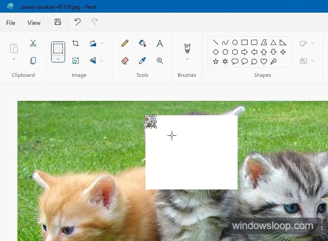
Task: Choose the Curve shape
Action: point(225,42)
